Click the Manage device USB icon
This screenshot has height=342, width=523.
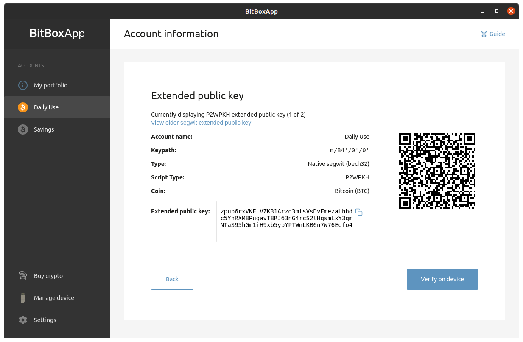23,298
